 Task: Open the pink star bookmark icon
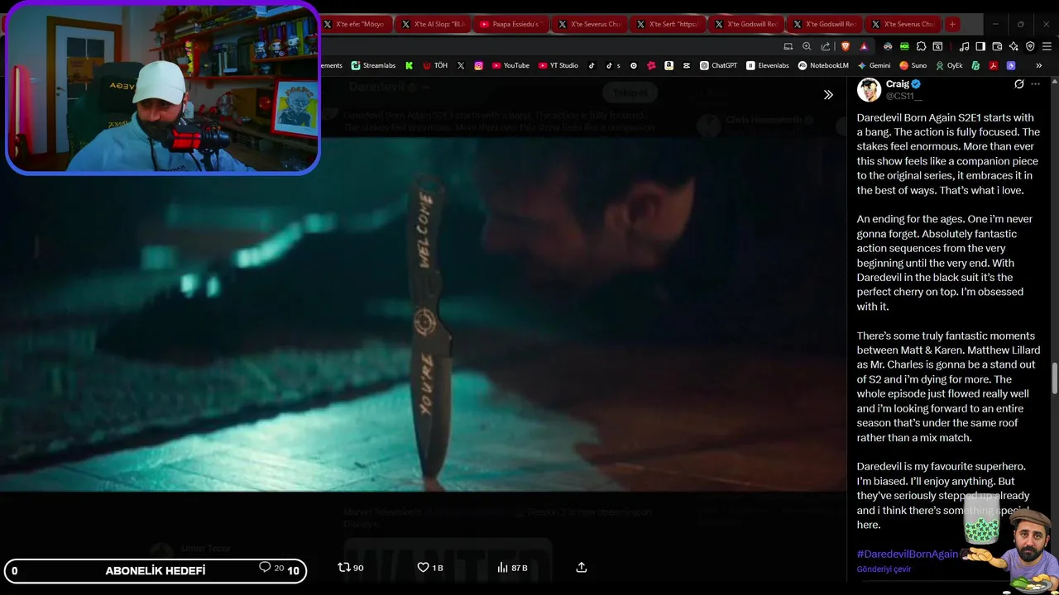(x=651, y=65)
